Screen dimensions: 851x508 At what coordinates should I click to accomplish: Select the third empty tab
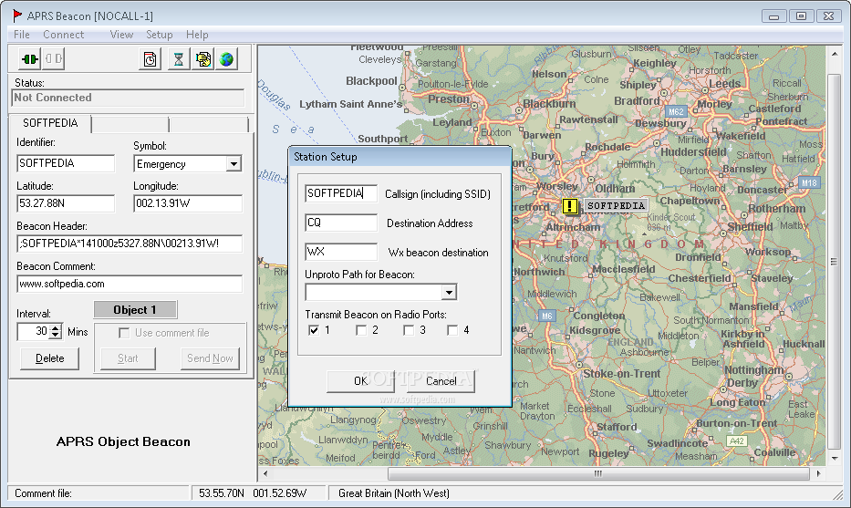(209, 124)
